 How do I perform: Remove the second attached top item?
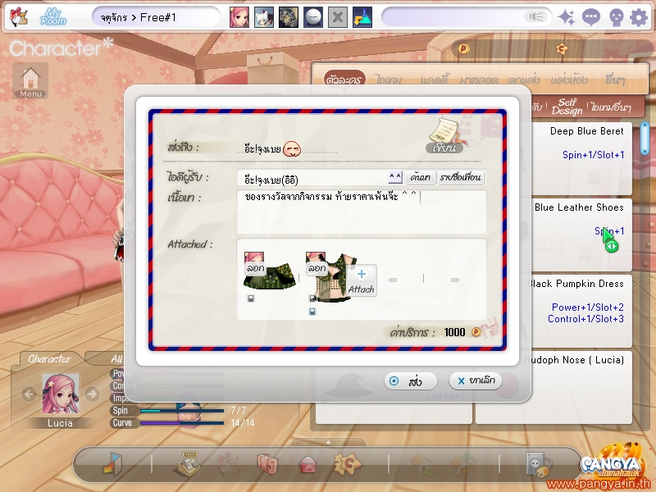pyautogui.click(x=317, y=268)
